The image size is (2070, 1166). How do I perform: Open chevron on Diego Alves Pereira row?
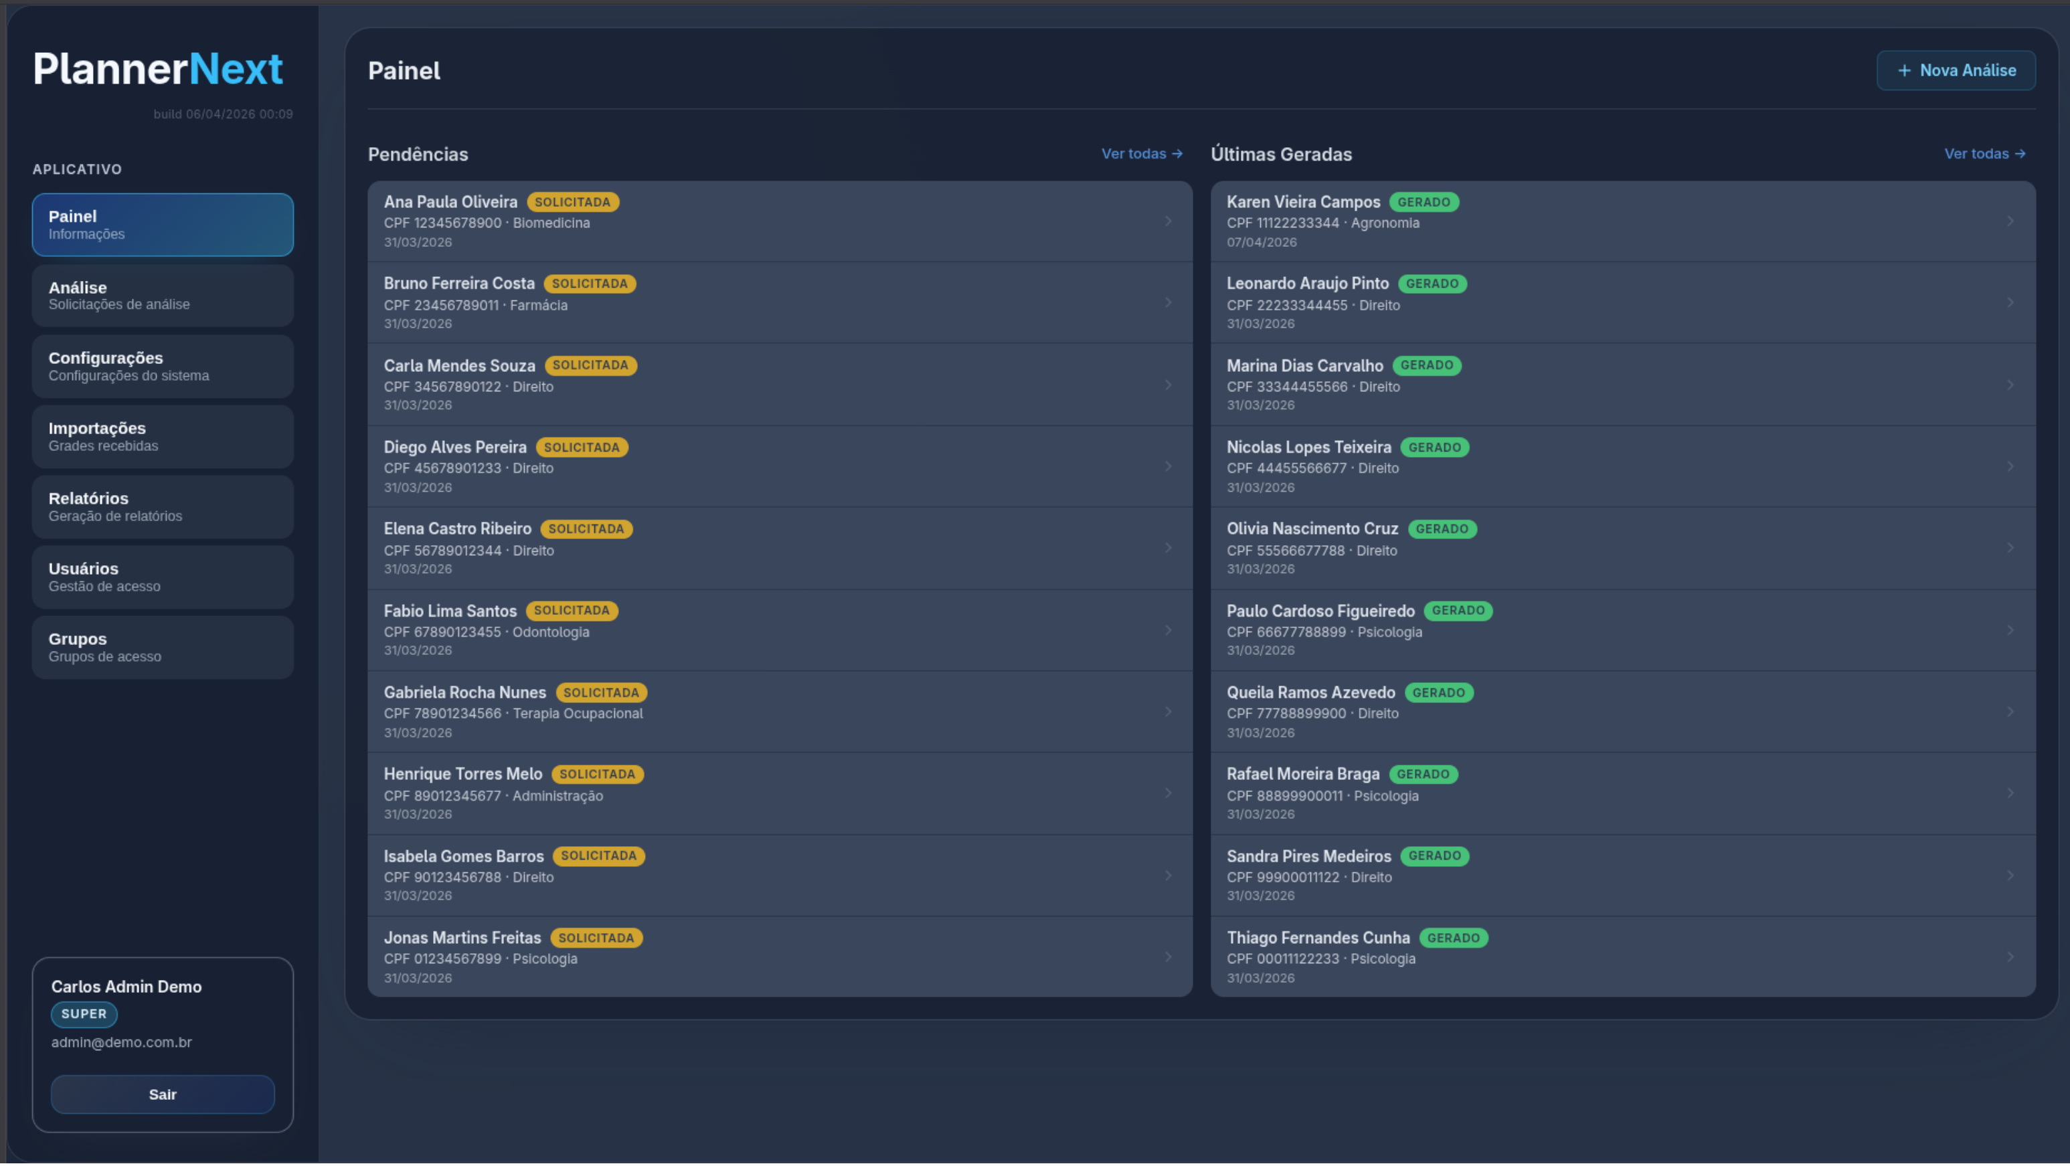click(1169, 466)
